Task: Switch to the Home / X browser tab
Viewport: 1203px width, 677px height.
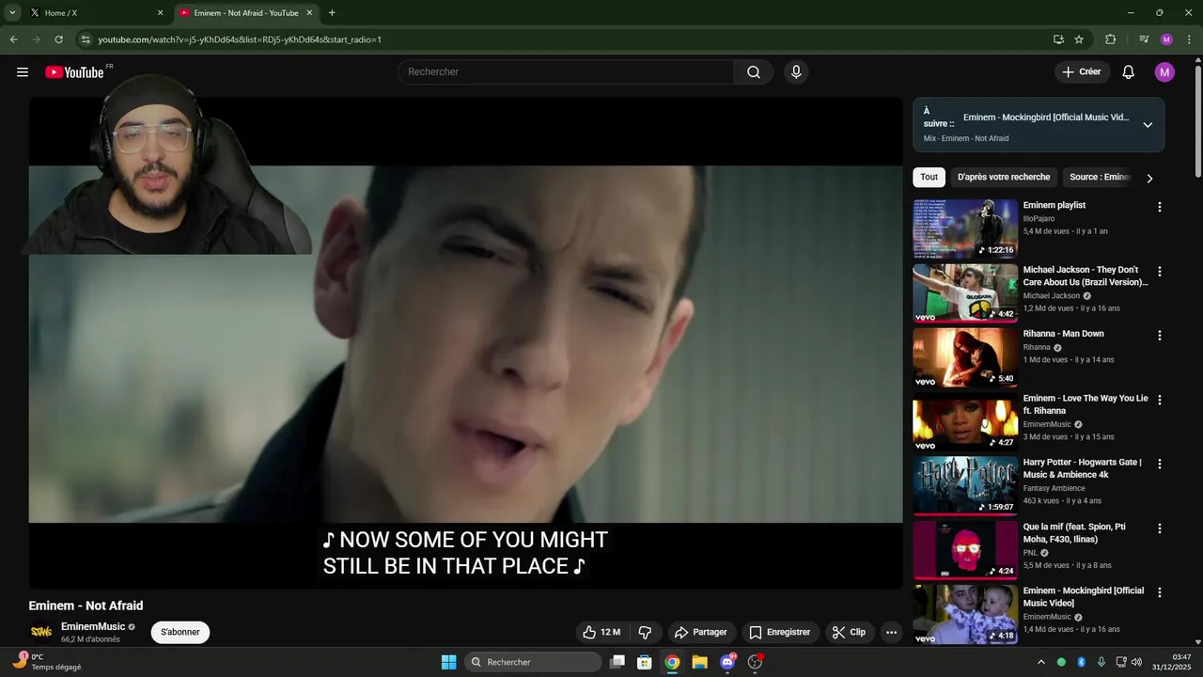Action: [96, 13]
